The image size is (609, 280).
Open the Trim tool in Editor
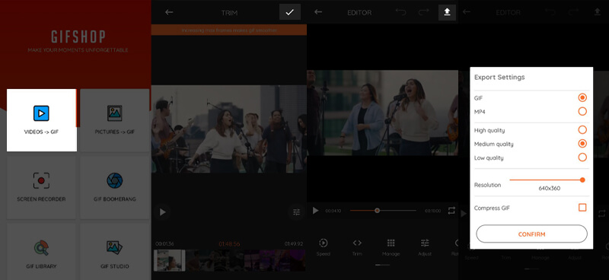point(357,247)
